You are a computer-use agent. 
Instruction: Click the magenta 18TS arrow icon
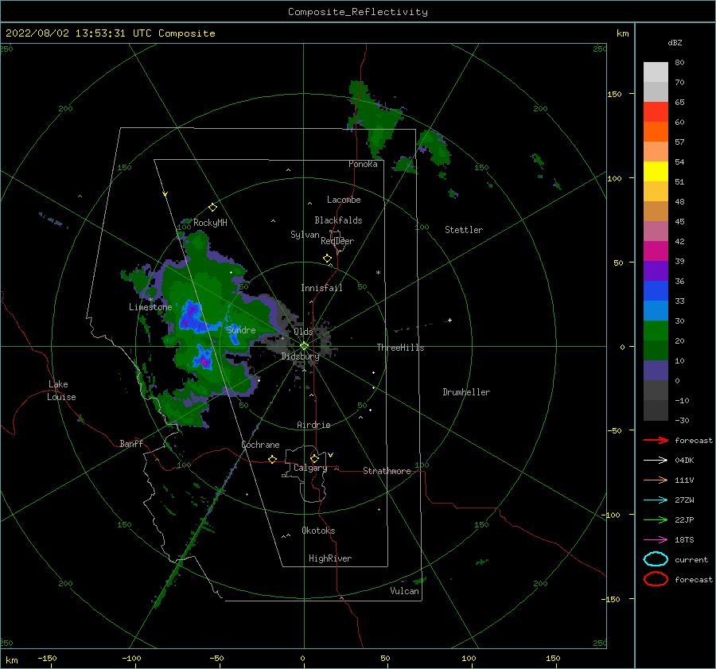(656, 540)
